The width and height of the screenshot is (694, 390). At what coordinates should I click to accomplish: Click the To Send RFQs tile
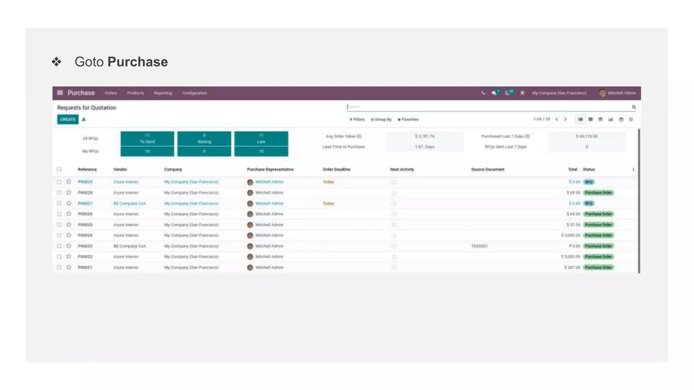pos(147,139)
